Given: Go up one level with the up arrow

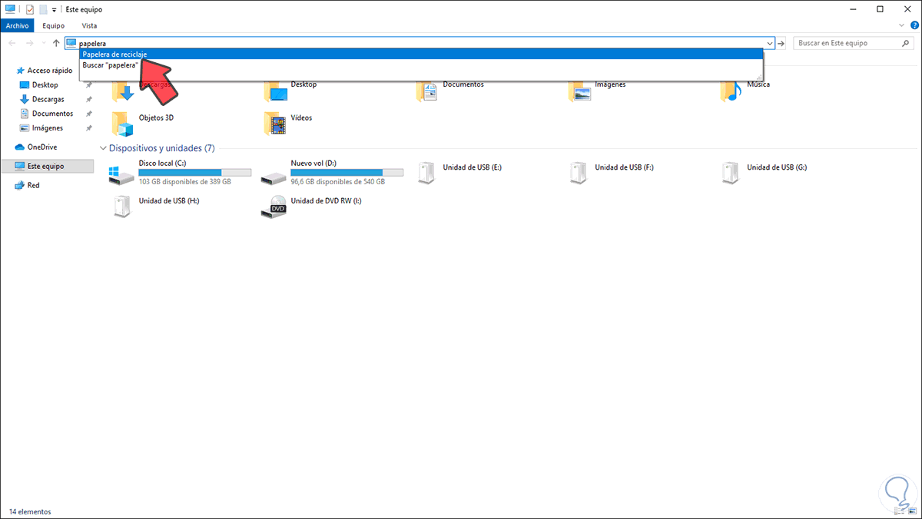Looking at the screenshot, I should 56,43.
